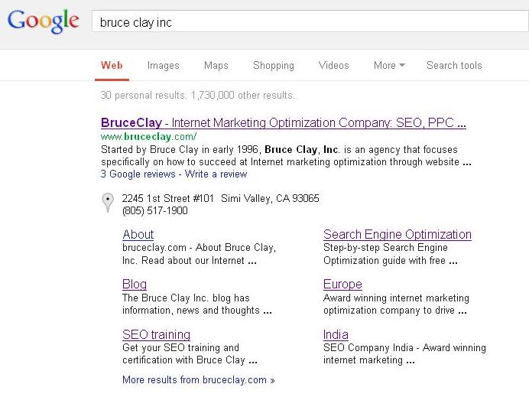Open the Images tab
Image resolution: width=529 pixels, height=397 pixels.
point(163,65)
